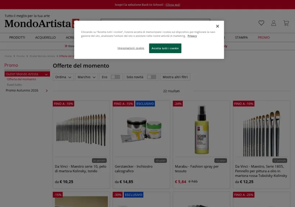The width and height of the screenshot is (295, 207).
Task: Accept all cookies with the green button
Action: (165, 48)
